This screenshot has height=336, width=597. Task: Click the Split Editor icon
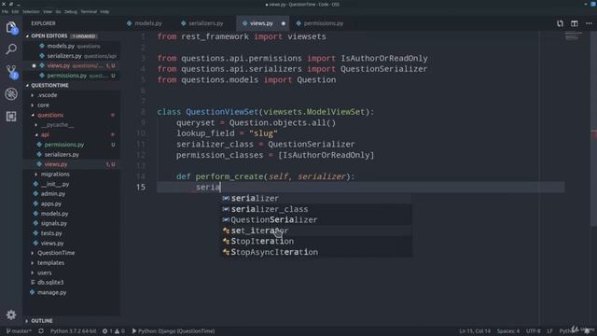point(575,23)
